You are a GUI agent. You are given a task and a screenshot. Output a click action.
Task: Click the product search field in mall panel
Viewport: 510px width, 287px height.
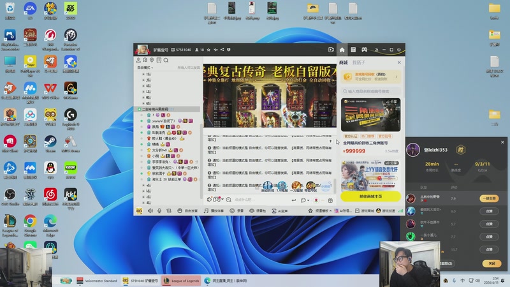(x=371, y=91)
